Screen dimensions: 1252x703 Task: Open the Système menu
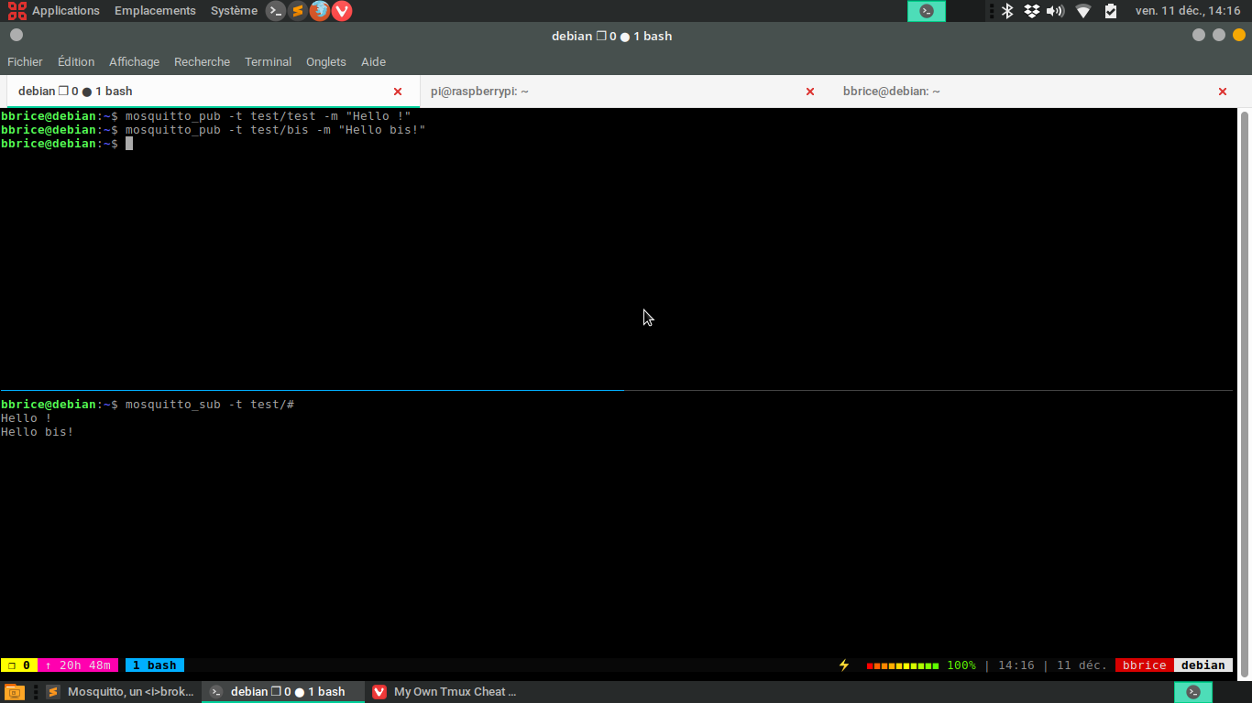(234, 11)
